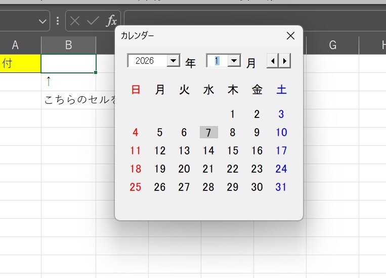Screen dimensions: 386x278
Task: Select date 6 in calendar
Action: (184, 132)
